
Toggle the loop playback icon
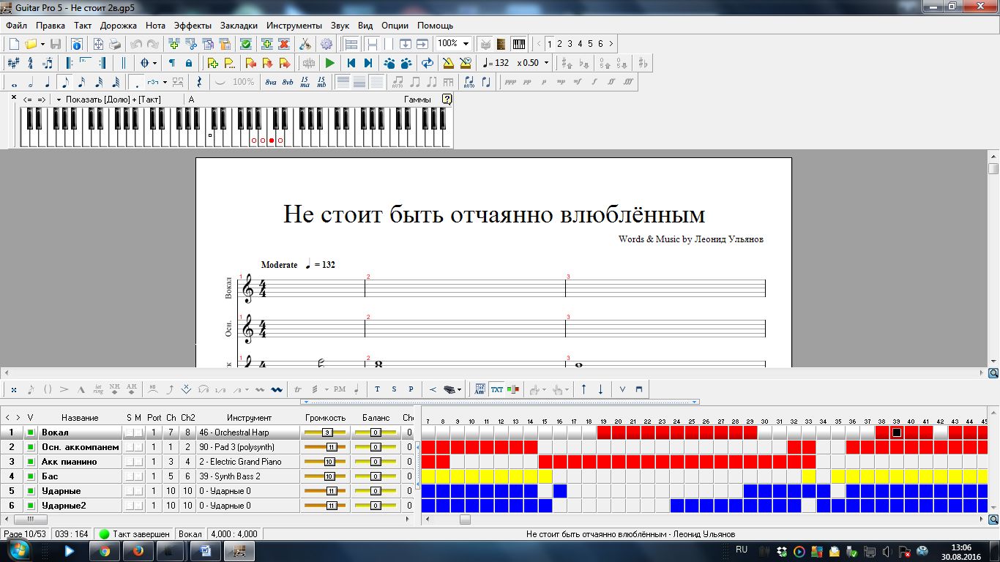point(427,63)
